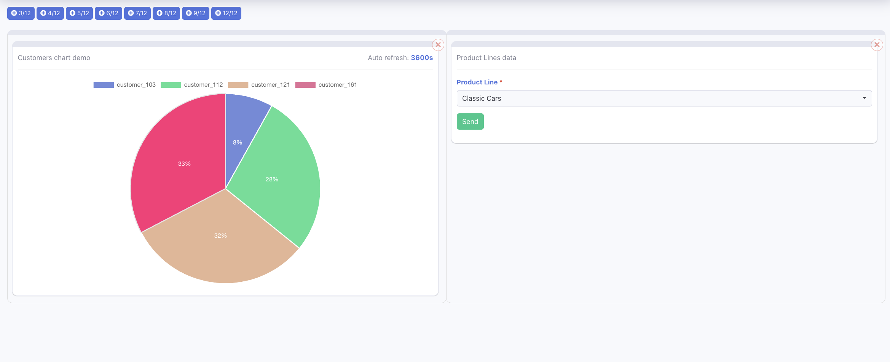The image size is (890, 362).
Task: Add a 9/12 width column
Action: (x=196, y=13)
